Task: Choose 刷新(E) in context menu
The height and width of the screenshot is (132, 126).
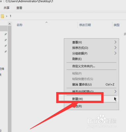Action: (x=92, y=59)
